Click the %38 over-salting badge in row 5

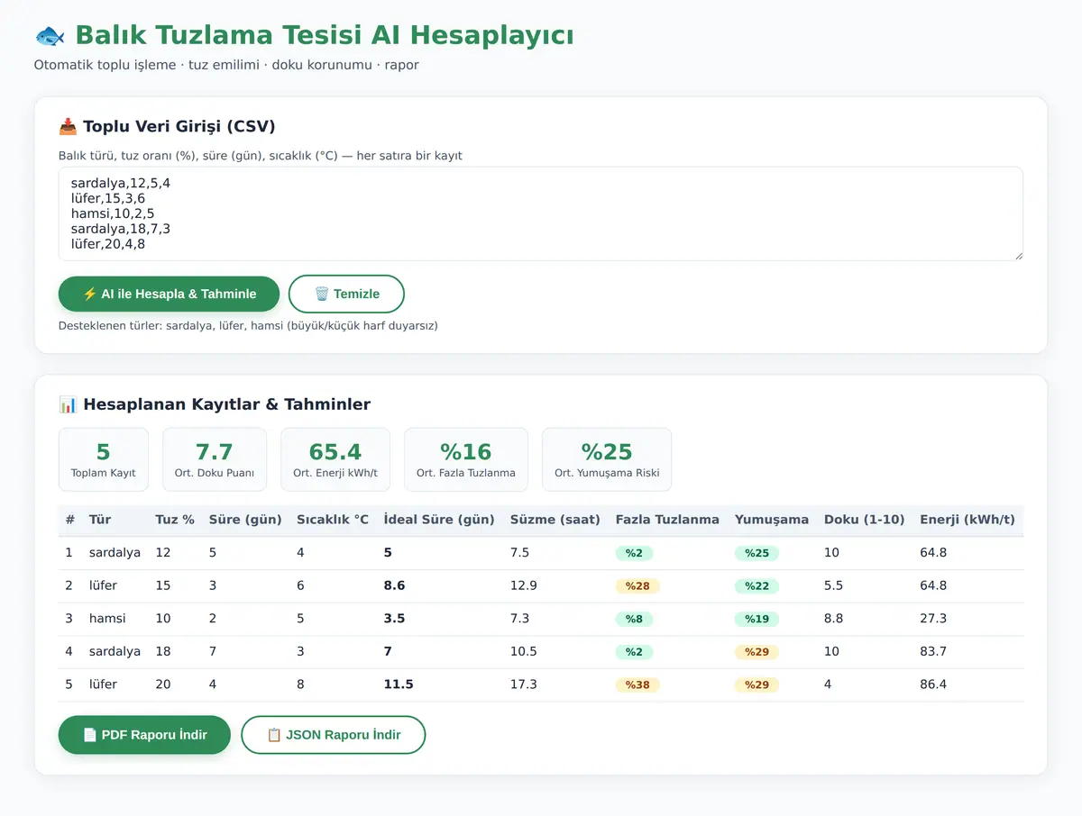(x=637, y=685)
